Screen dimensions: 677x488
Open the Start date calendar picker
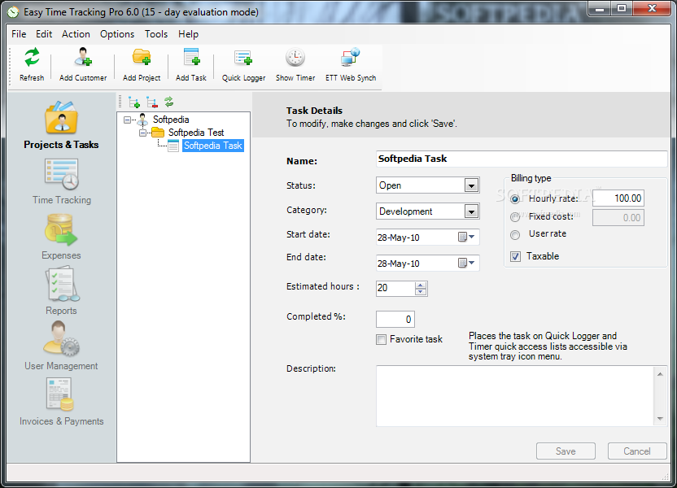click(466, 237)
